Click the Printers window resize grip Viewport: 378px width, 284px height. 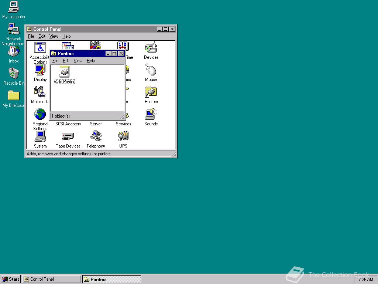click(x=123, y=116)
